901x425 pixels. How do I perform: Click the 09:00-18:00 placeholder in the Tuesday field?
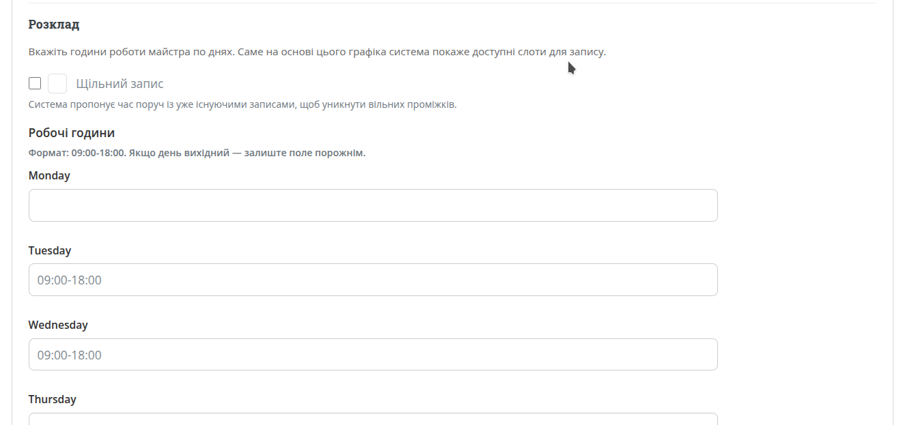point(70,280)
